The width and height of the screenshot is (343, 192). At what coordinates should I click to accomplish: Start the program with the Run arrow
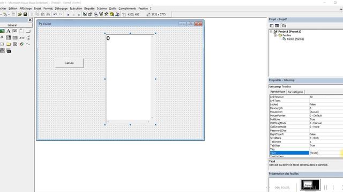[68, 14]
